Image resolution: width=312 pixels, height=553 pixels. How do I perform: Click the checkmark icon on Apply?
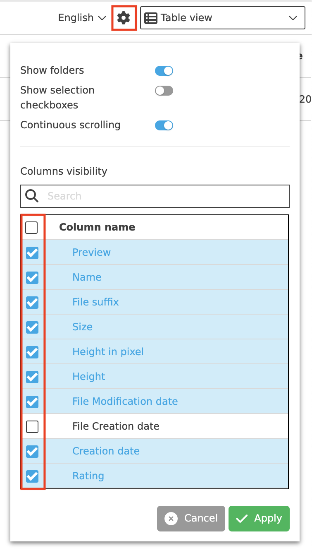click(241, 518)
